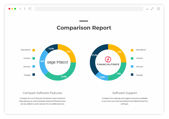This screenshot has height=119, width=169.
Task: Select FinancialForce Amount blue legend swatch
Action: pyautogui.click(x=132, y=66)
